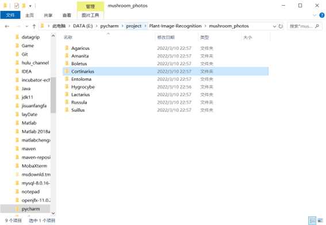326x225 pixels.
Task: Open Explorer help question mark icon
Action: [321, 15]
